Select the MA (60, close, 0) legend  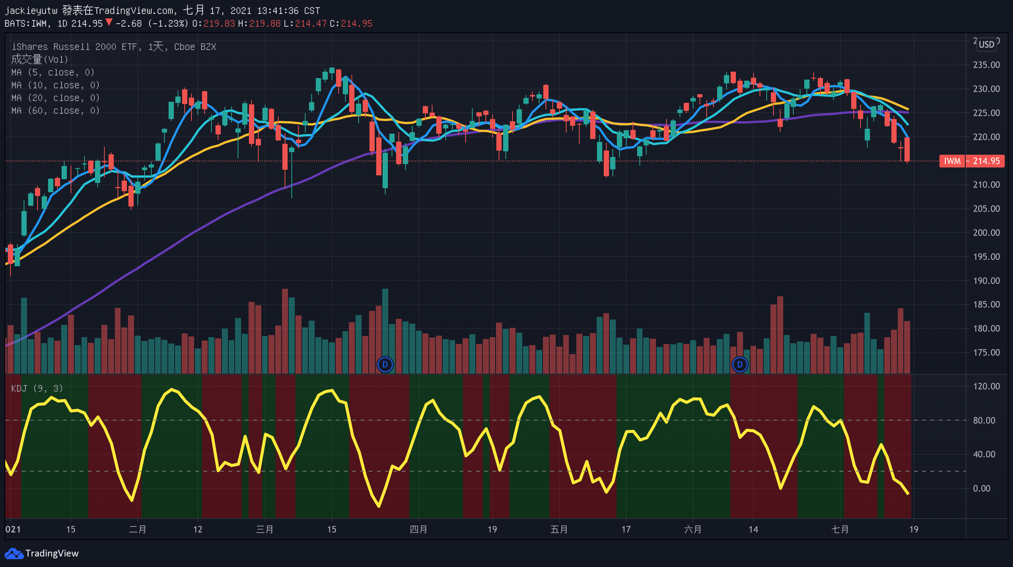(55, 111)
